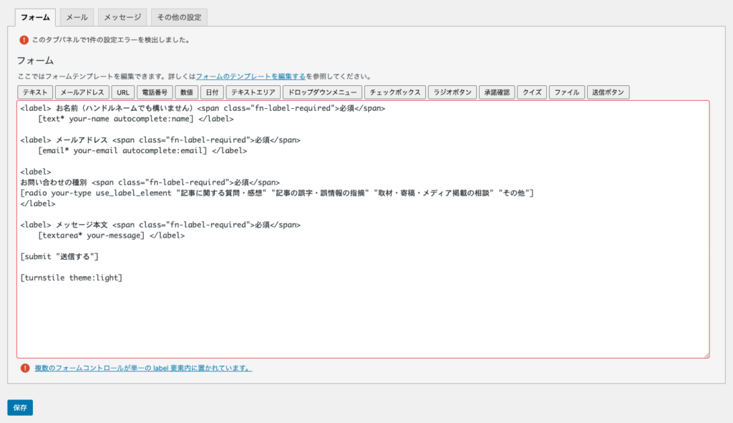Insert a テキストエリア tag
This screenshot has height=423, width=733.
pyautogui.click(x=254, y=92)
